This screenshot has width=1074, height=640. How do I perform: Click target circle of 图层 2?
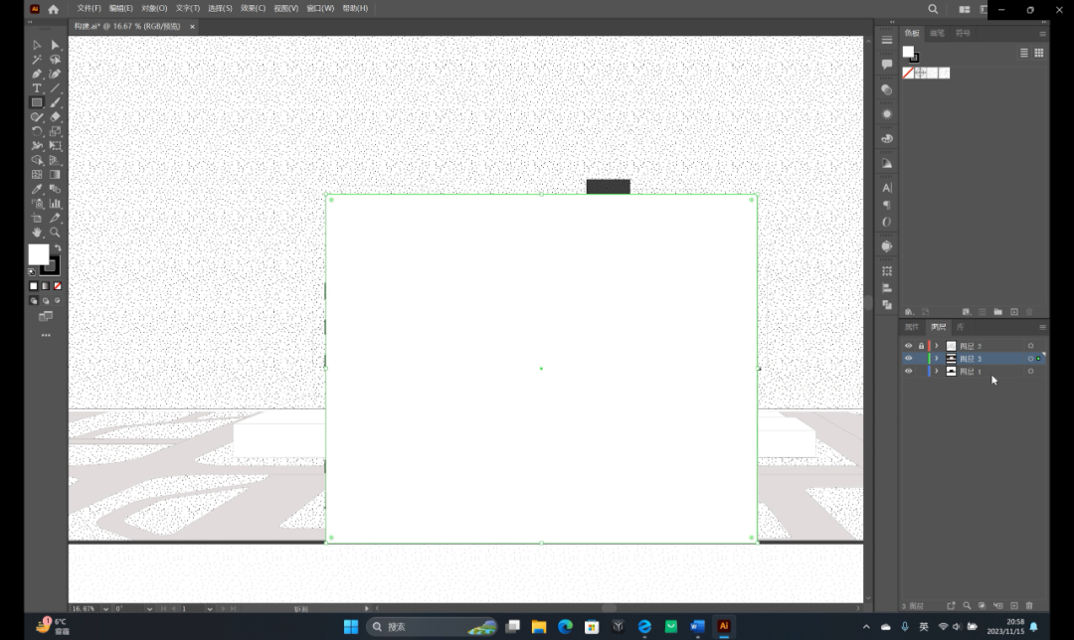[1031, 346]
